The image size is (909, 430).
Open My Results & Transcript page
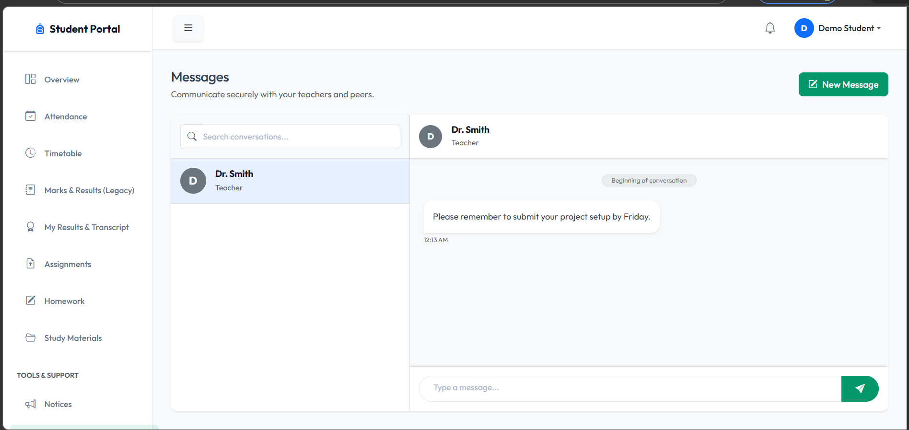coord(86,227)
